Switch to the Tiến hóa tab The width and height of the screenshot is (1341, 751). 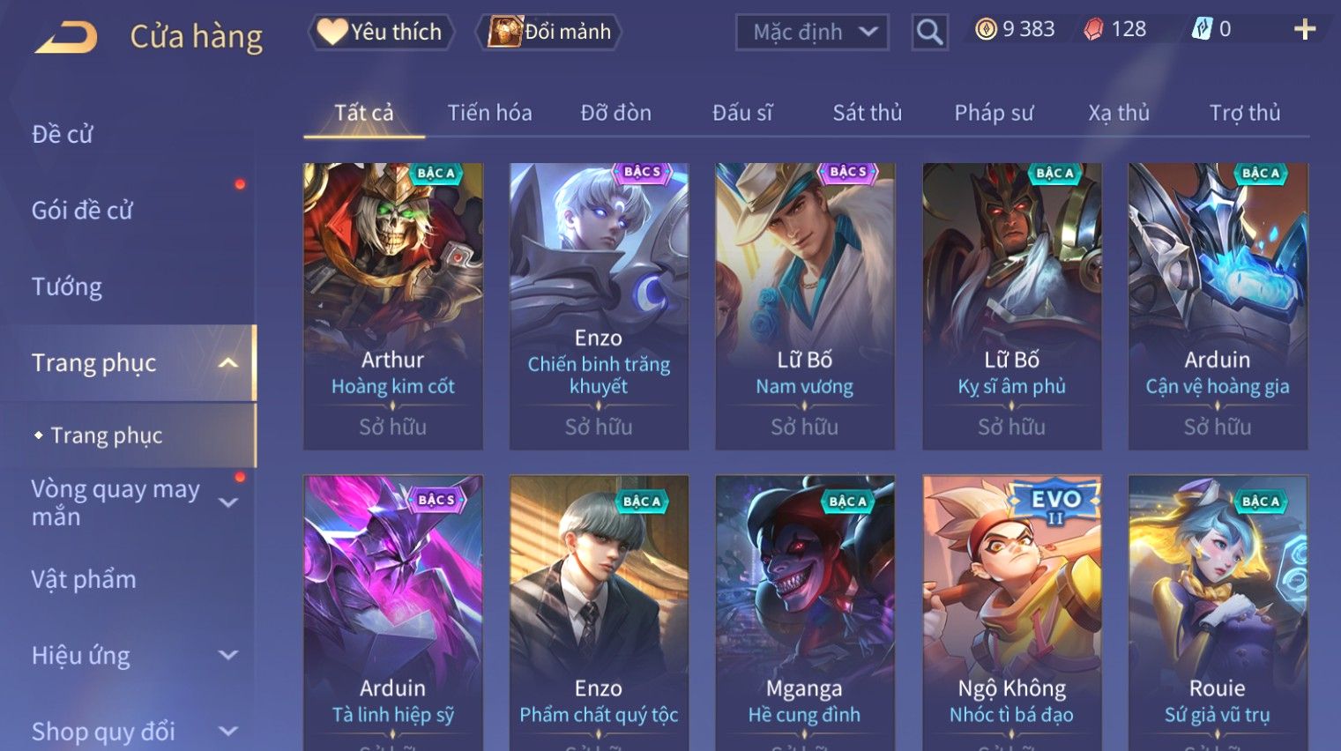pyautogui.click(x=489, y=113)
